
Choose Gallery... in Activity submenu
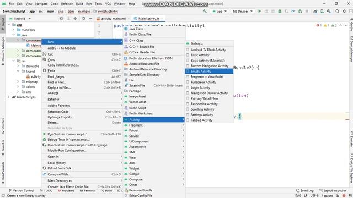coord(209,43)
